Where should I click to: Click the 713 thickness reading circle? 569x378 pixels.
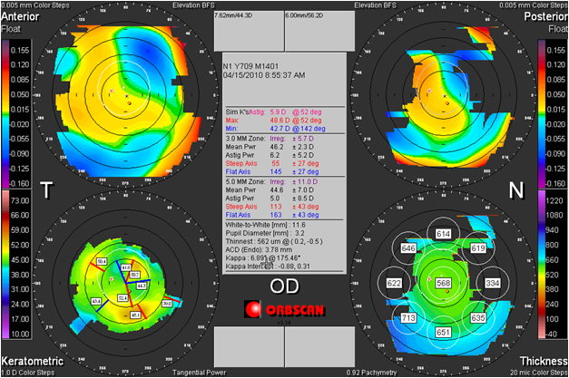pyautogui.click(x=407, y=318)
